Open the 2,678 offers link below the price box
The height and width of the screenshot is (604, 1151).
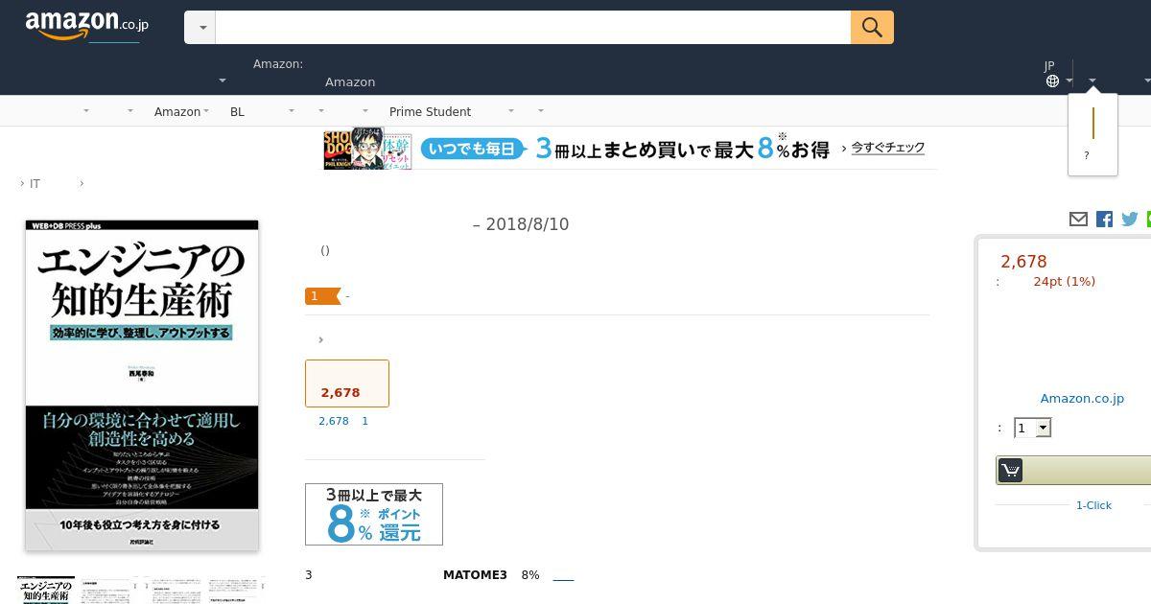point(334,421)
